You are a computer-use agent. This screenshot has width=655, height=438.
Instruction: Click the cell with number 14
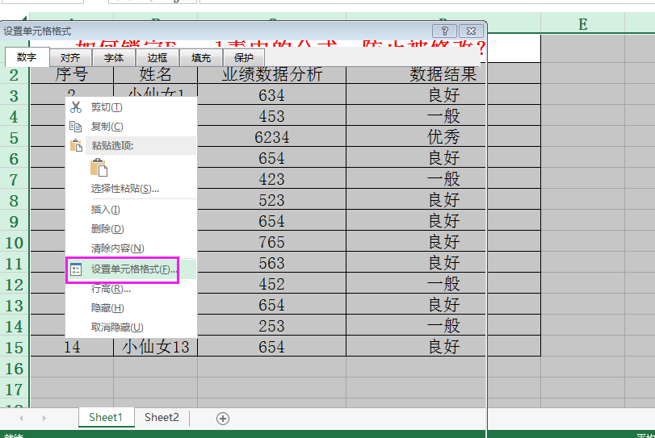pos(72,347)
